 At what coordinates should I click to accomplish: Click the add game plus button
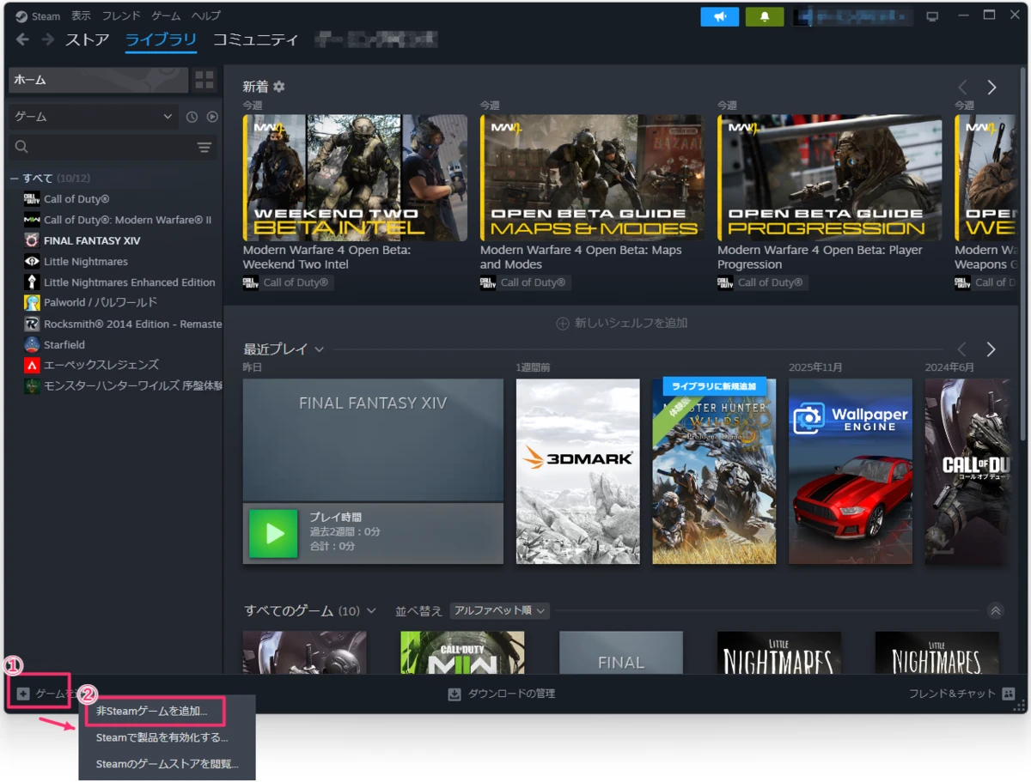23,694
